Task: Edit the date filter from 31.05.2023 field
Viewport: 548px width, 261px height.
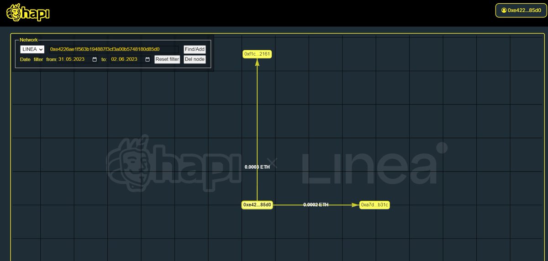Action: (x=78, y=59)
